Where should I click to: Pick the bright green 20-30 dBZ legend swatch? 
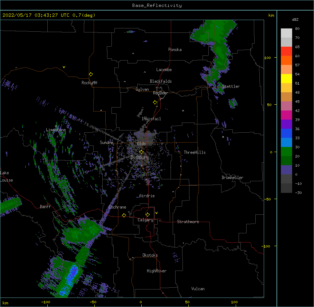286,152
